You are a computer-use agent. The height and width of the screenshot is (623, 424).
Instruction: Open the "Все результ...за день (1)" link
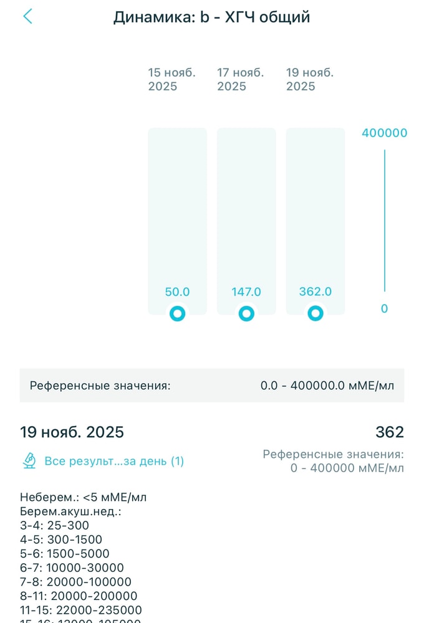[x=113, y=461]
